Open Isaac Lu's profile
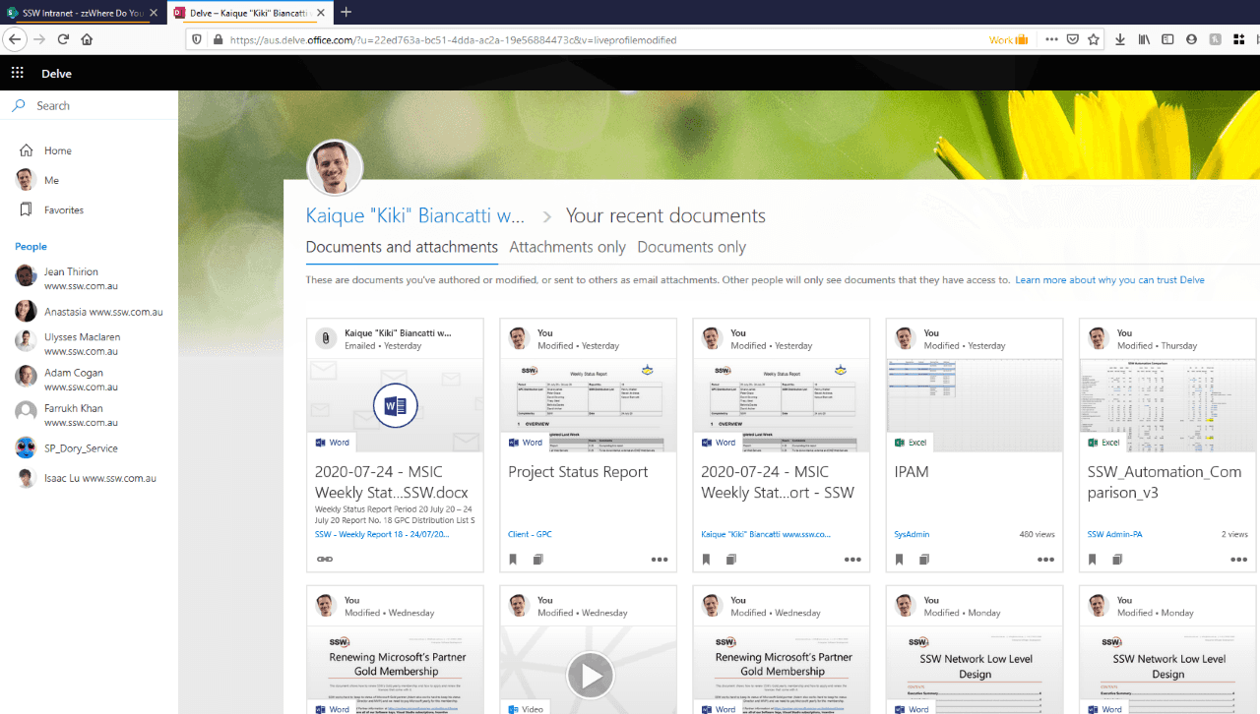Screen dimensions: 1260x714 (x=86, y=478)
